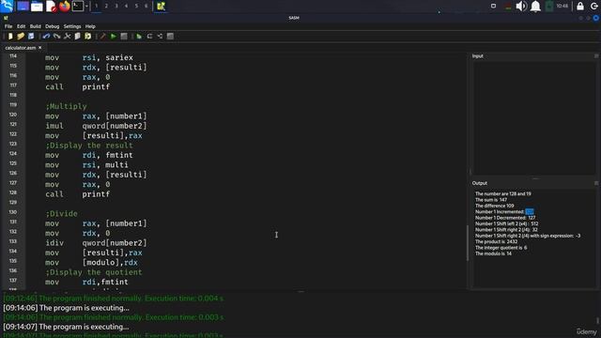Select the calculator.asm tab
The width and height of the screenshot is (601, 338).
point(21,48)
